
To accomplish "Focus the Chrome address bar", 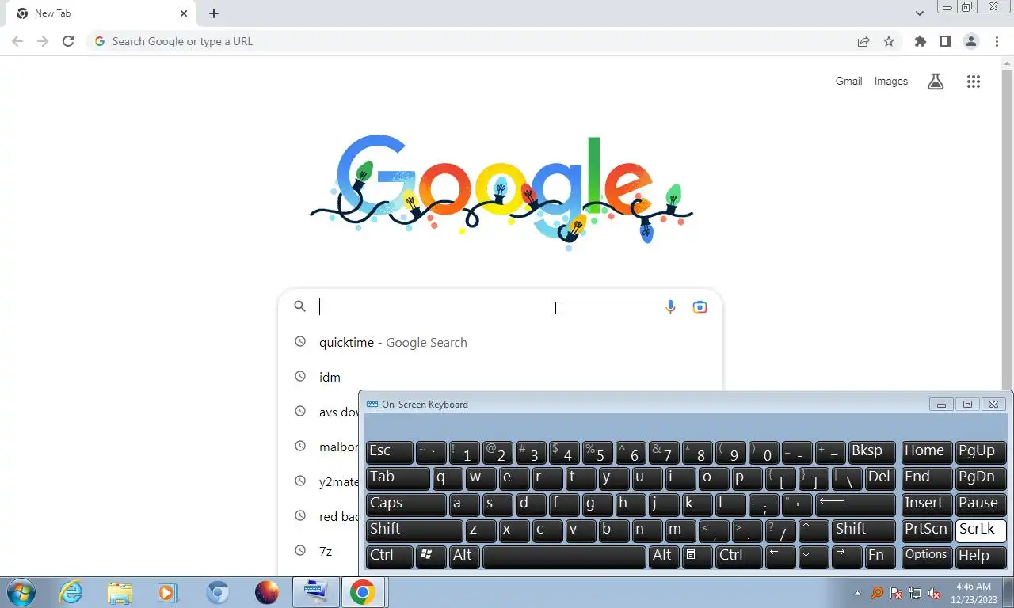I will [467, 41].
